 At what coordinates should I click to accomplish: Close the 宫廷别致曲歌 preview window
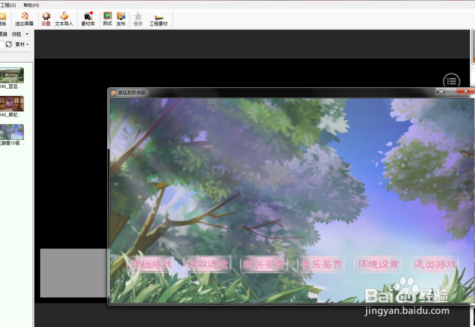point(465,91)
